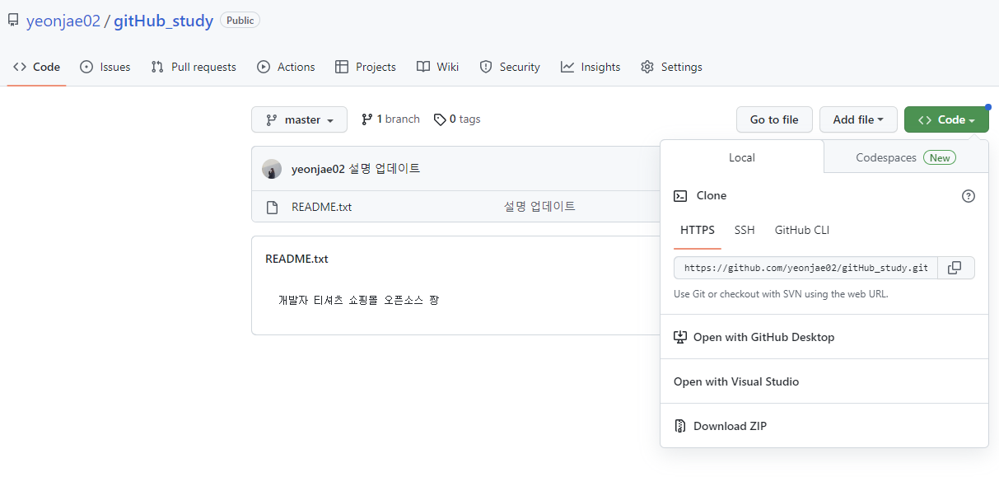Open the yeonjae02 owner profile link
The width and height of the screenshot is (999, 477).
[63, 21]
